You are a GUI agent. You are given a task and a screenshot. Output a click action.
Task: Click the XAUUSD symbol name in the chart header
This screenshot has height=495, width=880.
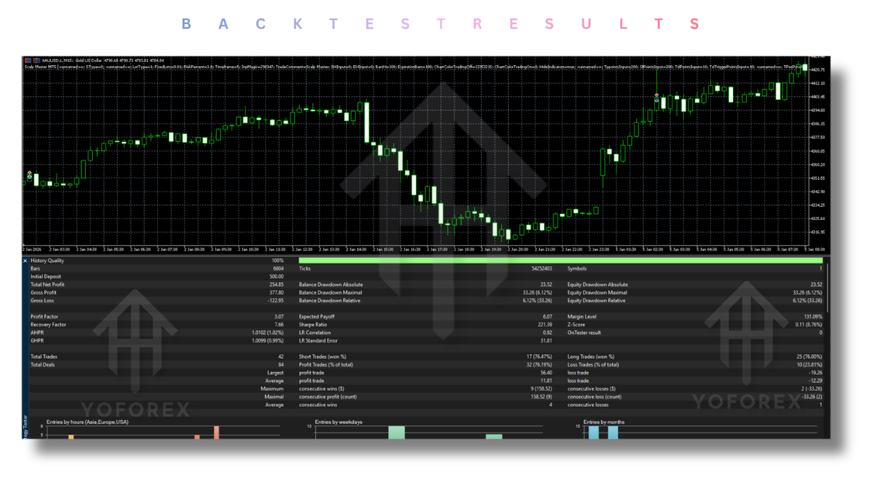pos(51,60)
